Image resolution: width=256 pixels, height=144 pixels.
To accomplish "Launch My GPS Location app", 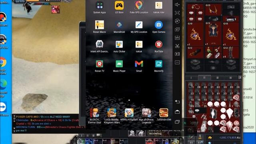I will click(139, 25).
